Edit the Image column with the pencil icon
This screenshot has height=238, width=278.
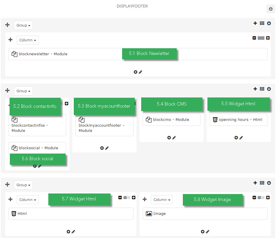click(207, 232)
